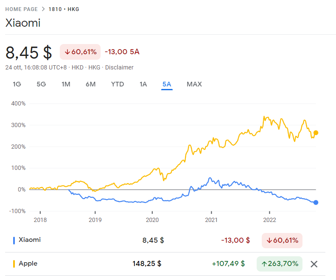This screenshot has height=280, width=336.
Task: Select the 1G time range tab
Action: point(17,84)
